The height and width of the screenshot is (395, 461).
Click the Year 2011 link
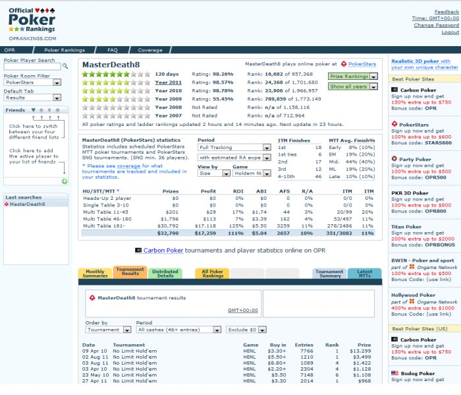[x=169, y=82]
